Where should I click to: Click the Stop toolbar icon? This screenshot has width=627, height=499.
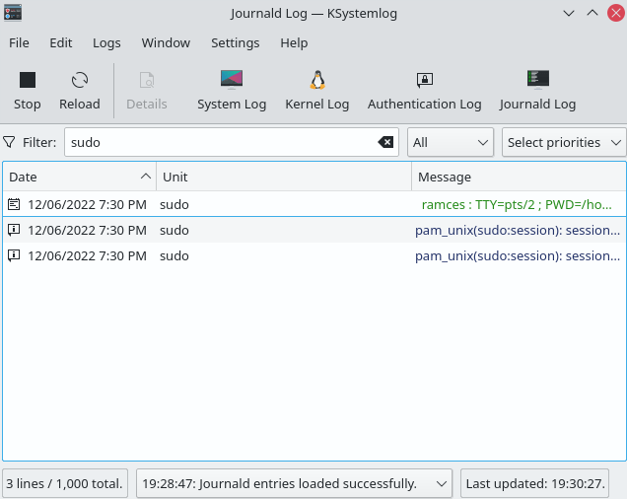click(28, 80)
